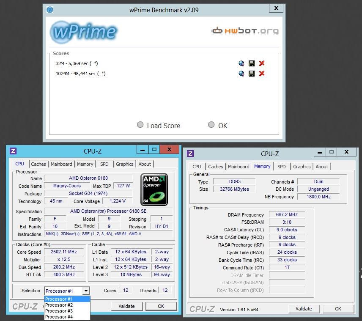
Task: Click OK button in left CPU-Z window
Action: click(x=161, y=306)
